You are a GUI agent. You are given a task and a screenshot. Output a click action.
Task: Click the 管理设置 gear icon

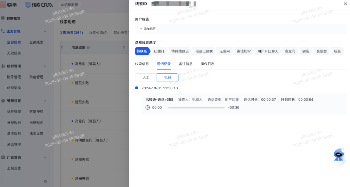click(3, 101)
